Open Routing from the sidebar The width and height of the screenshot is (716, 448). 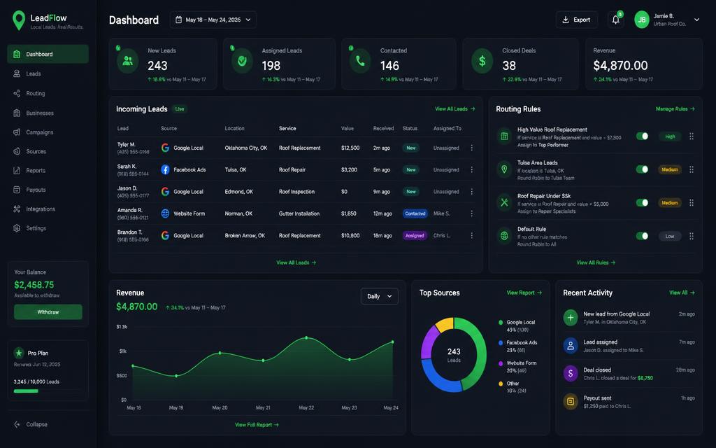pyautogui.click(x=48, y=93)
